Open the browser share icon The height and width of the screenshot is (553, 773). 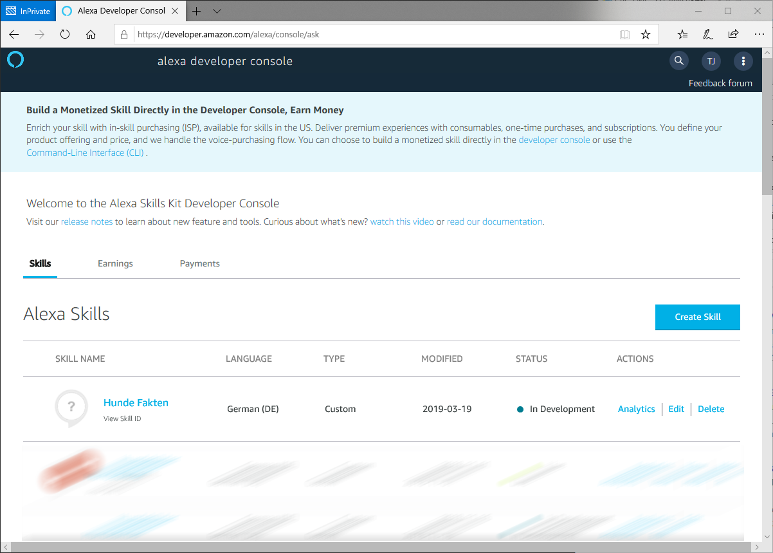click(x=733, y=35)
